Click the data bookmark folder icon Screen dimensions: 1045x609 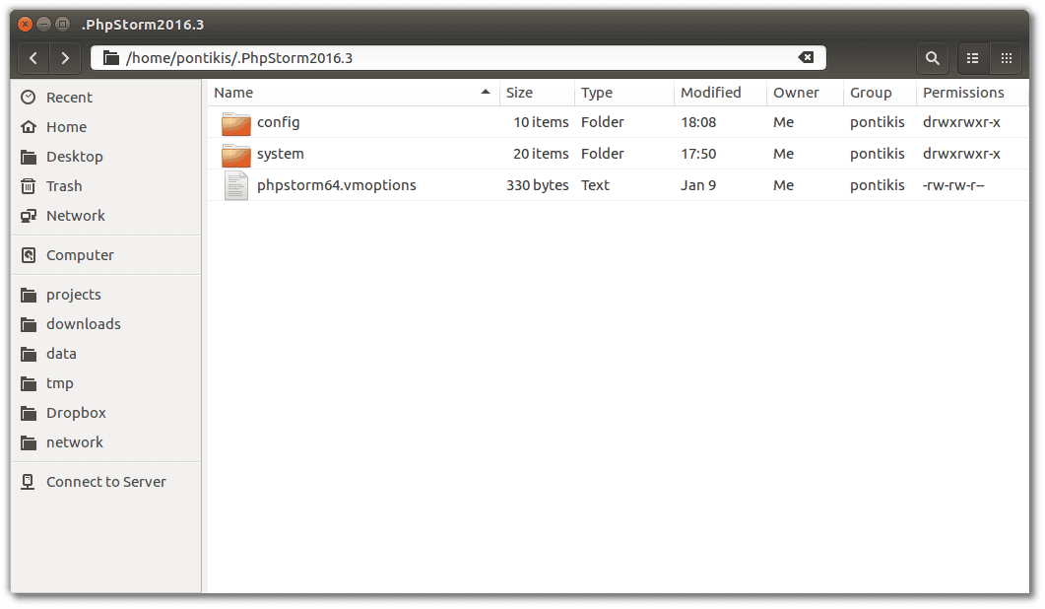pos(28,354)
